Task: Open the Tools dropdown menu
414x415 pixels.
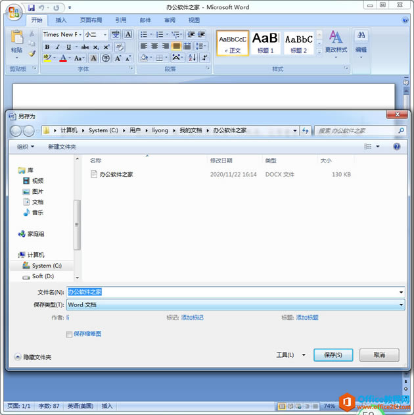Action: pos(291,355)
